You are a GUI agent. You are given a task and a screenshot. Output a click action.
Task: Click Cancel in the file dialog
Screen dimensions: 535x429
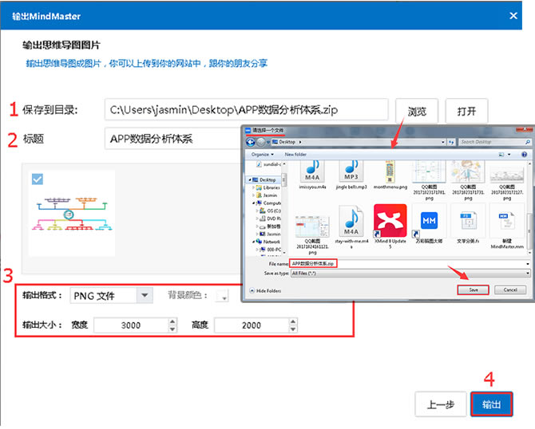[x=510, y=289]
